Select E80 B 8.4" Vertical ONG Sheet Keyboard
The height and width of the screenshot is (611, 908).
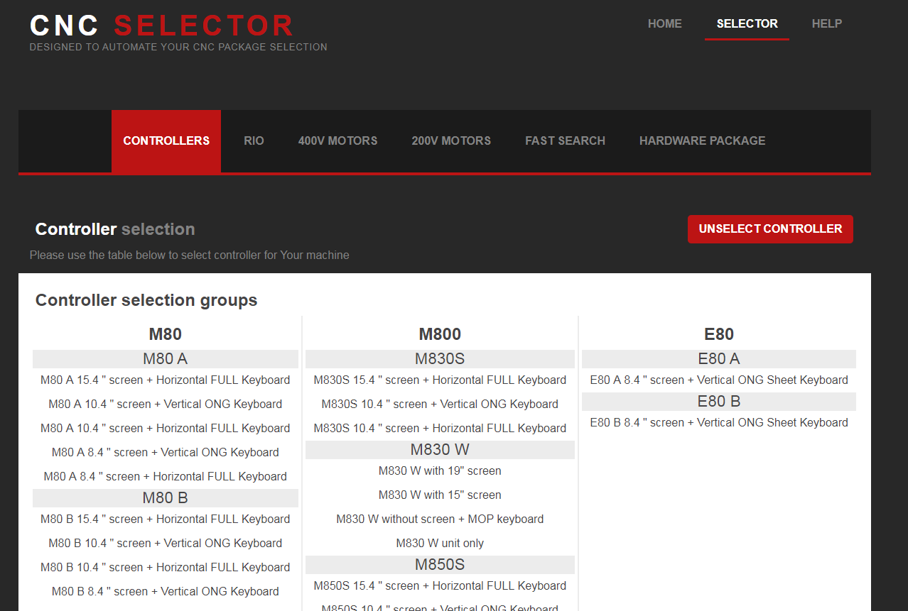(x=719, y=422)
